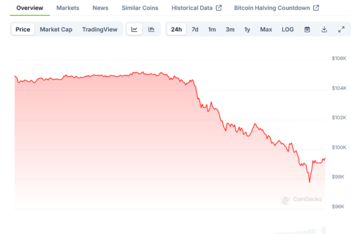Click the lowest dip point on the price line
The image size is (351, 234).
309,182
